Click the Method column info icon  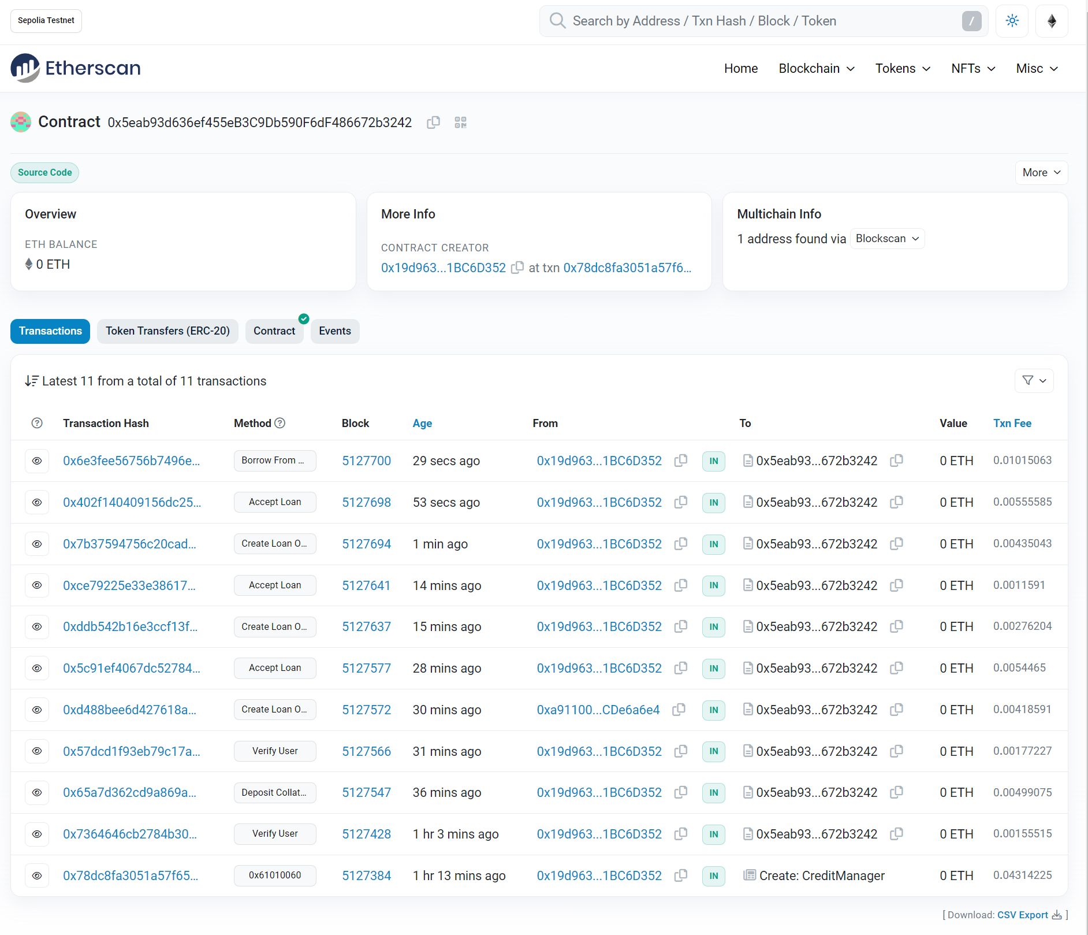[280, 423]
